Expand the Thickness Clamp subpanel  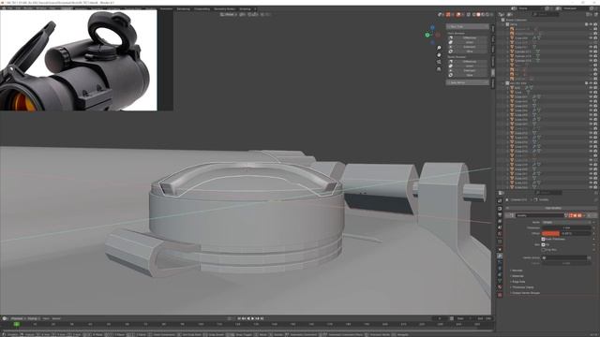coord(522,287)
